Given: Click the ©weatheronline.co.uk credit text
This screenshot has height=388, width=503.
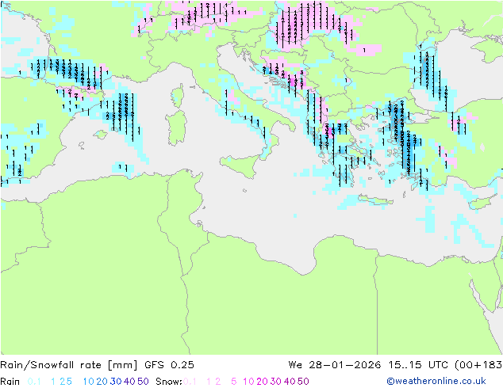Looking at the screenshot, I should [x=436, y=381].
